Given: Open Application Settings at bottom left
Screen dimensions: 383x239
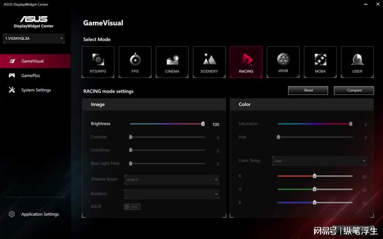Looking at the screenshot, I should (39, 214).
